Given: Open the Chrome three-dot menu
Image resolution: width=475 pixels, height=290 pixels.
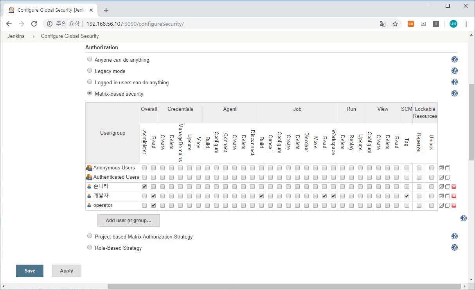Looking at the screenshot, I should point(466,24).
